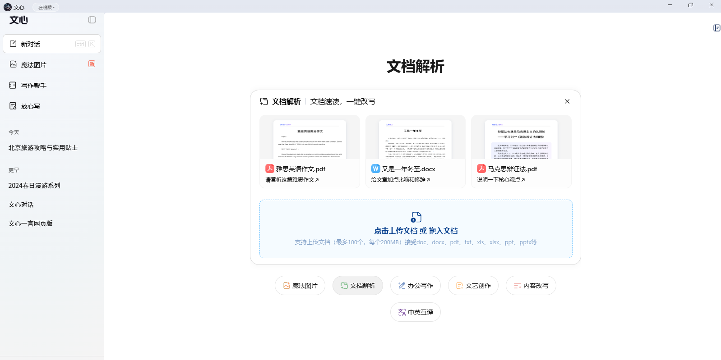Click the 魔法图片 chip below the panel
721x360 pixels.
coord(300,286)
